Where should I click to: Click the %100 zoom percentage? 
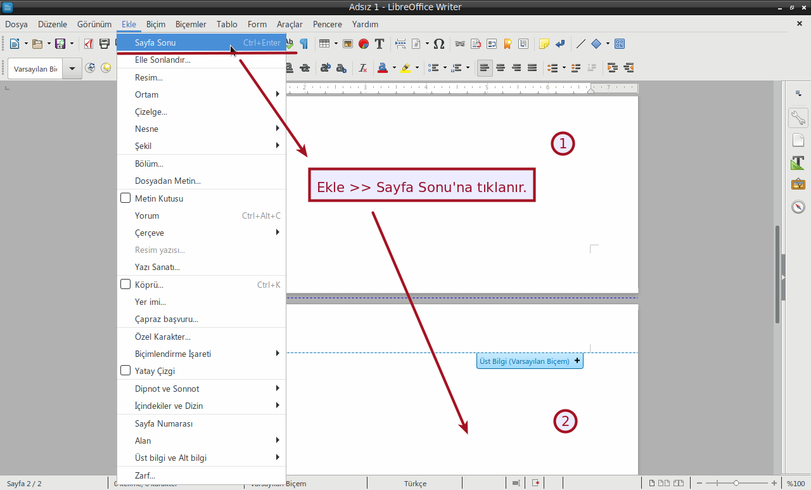click(x=796, y=483)
